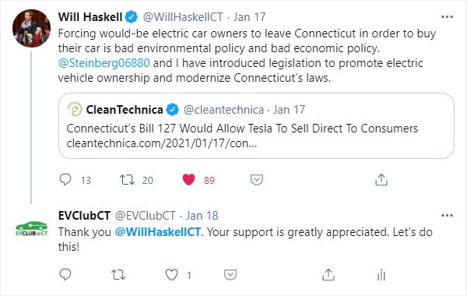Retweet Will Haskell's tweet
The height and width of the screenshot is (296, 467).
(127, 180)
